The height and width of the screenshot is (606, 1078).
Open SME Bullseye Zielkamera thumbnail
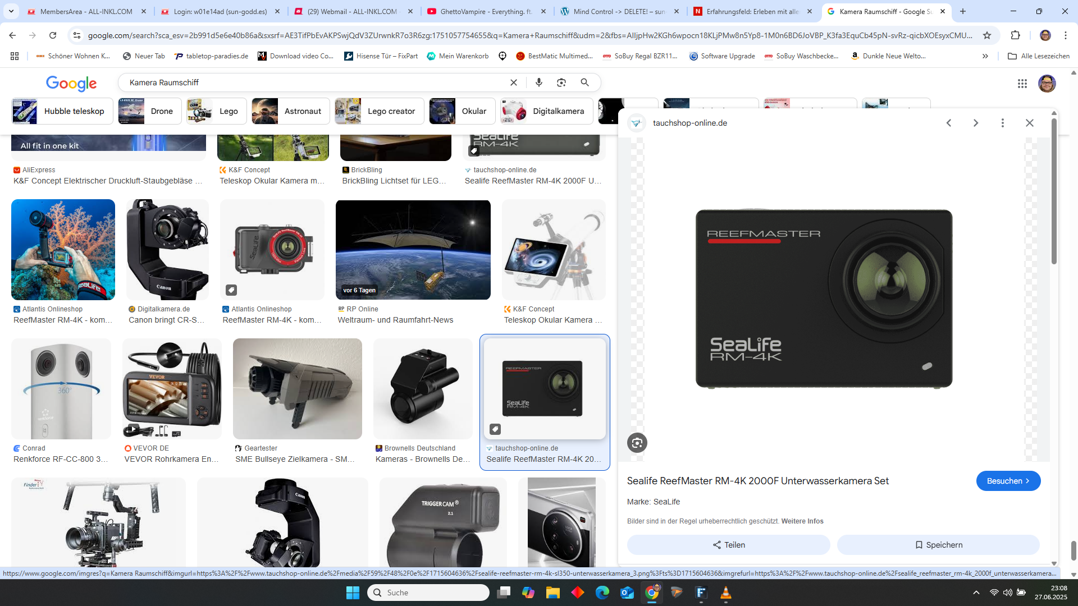(298, 389)
